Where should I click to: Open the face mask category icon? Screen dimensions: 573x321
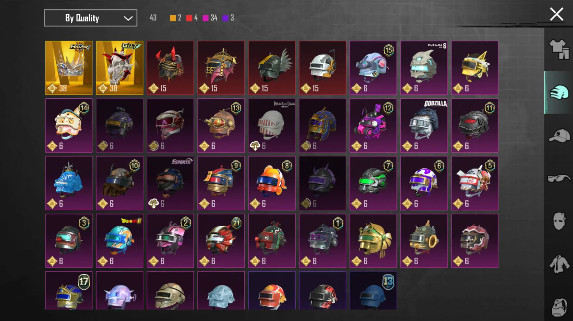(559, 221)
